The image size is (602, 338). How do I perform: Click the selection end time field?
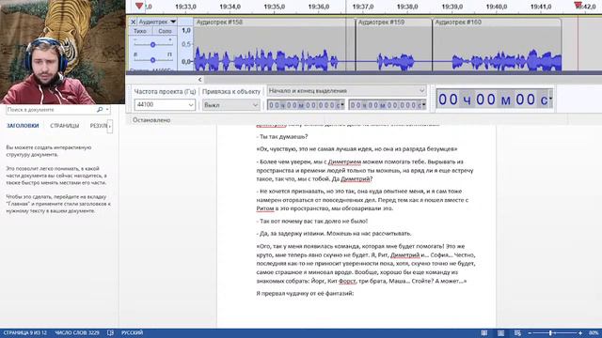(385, 105)
